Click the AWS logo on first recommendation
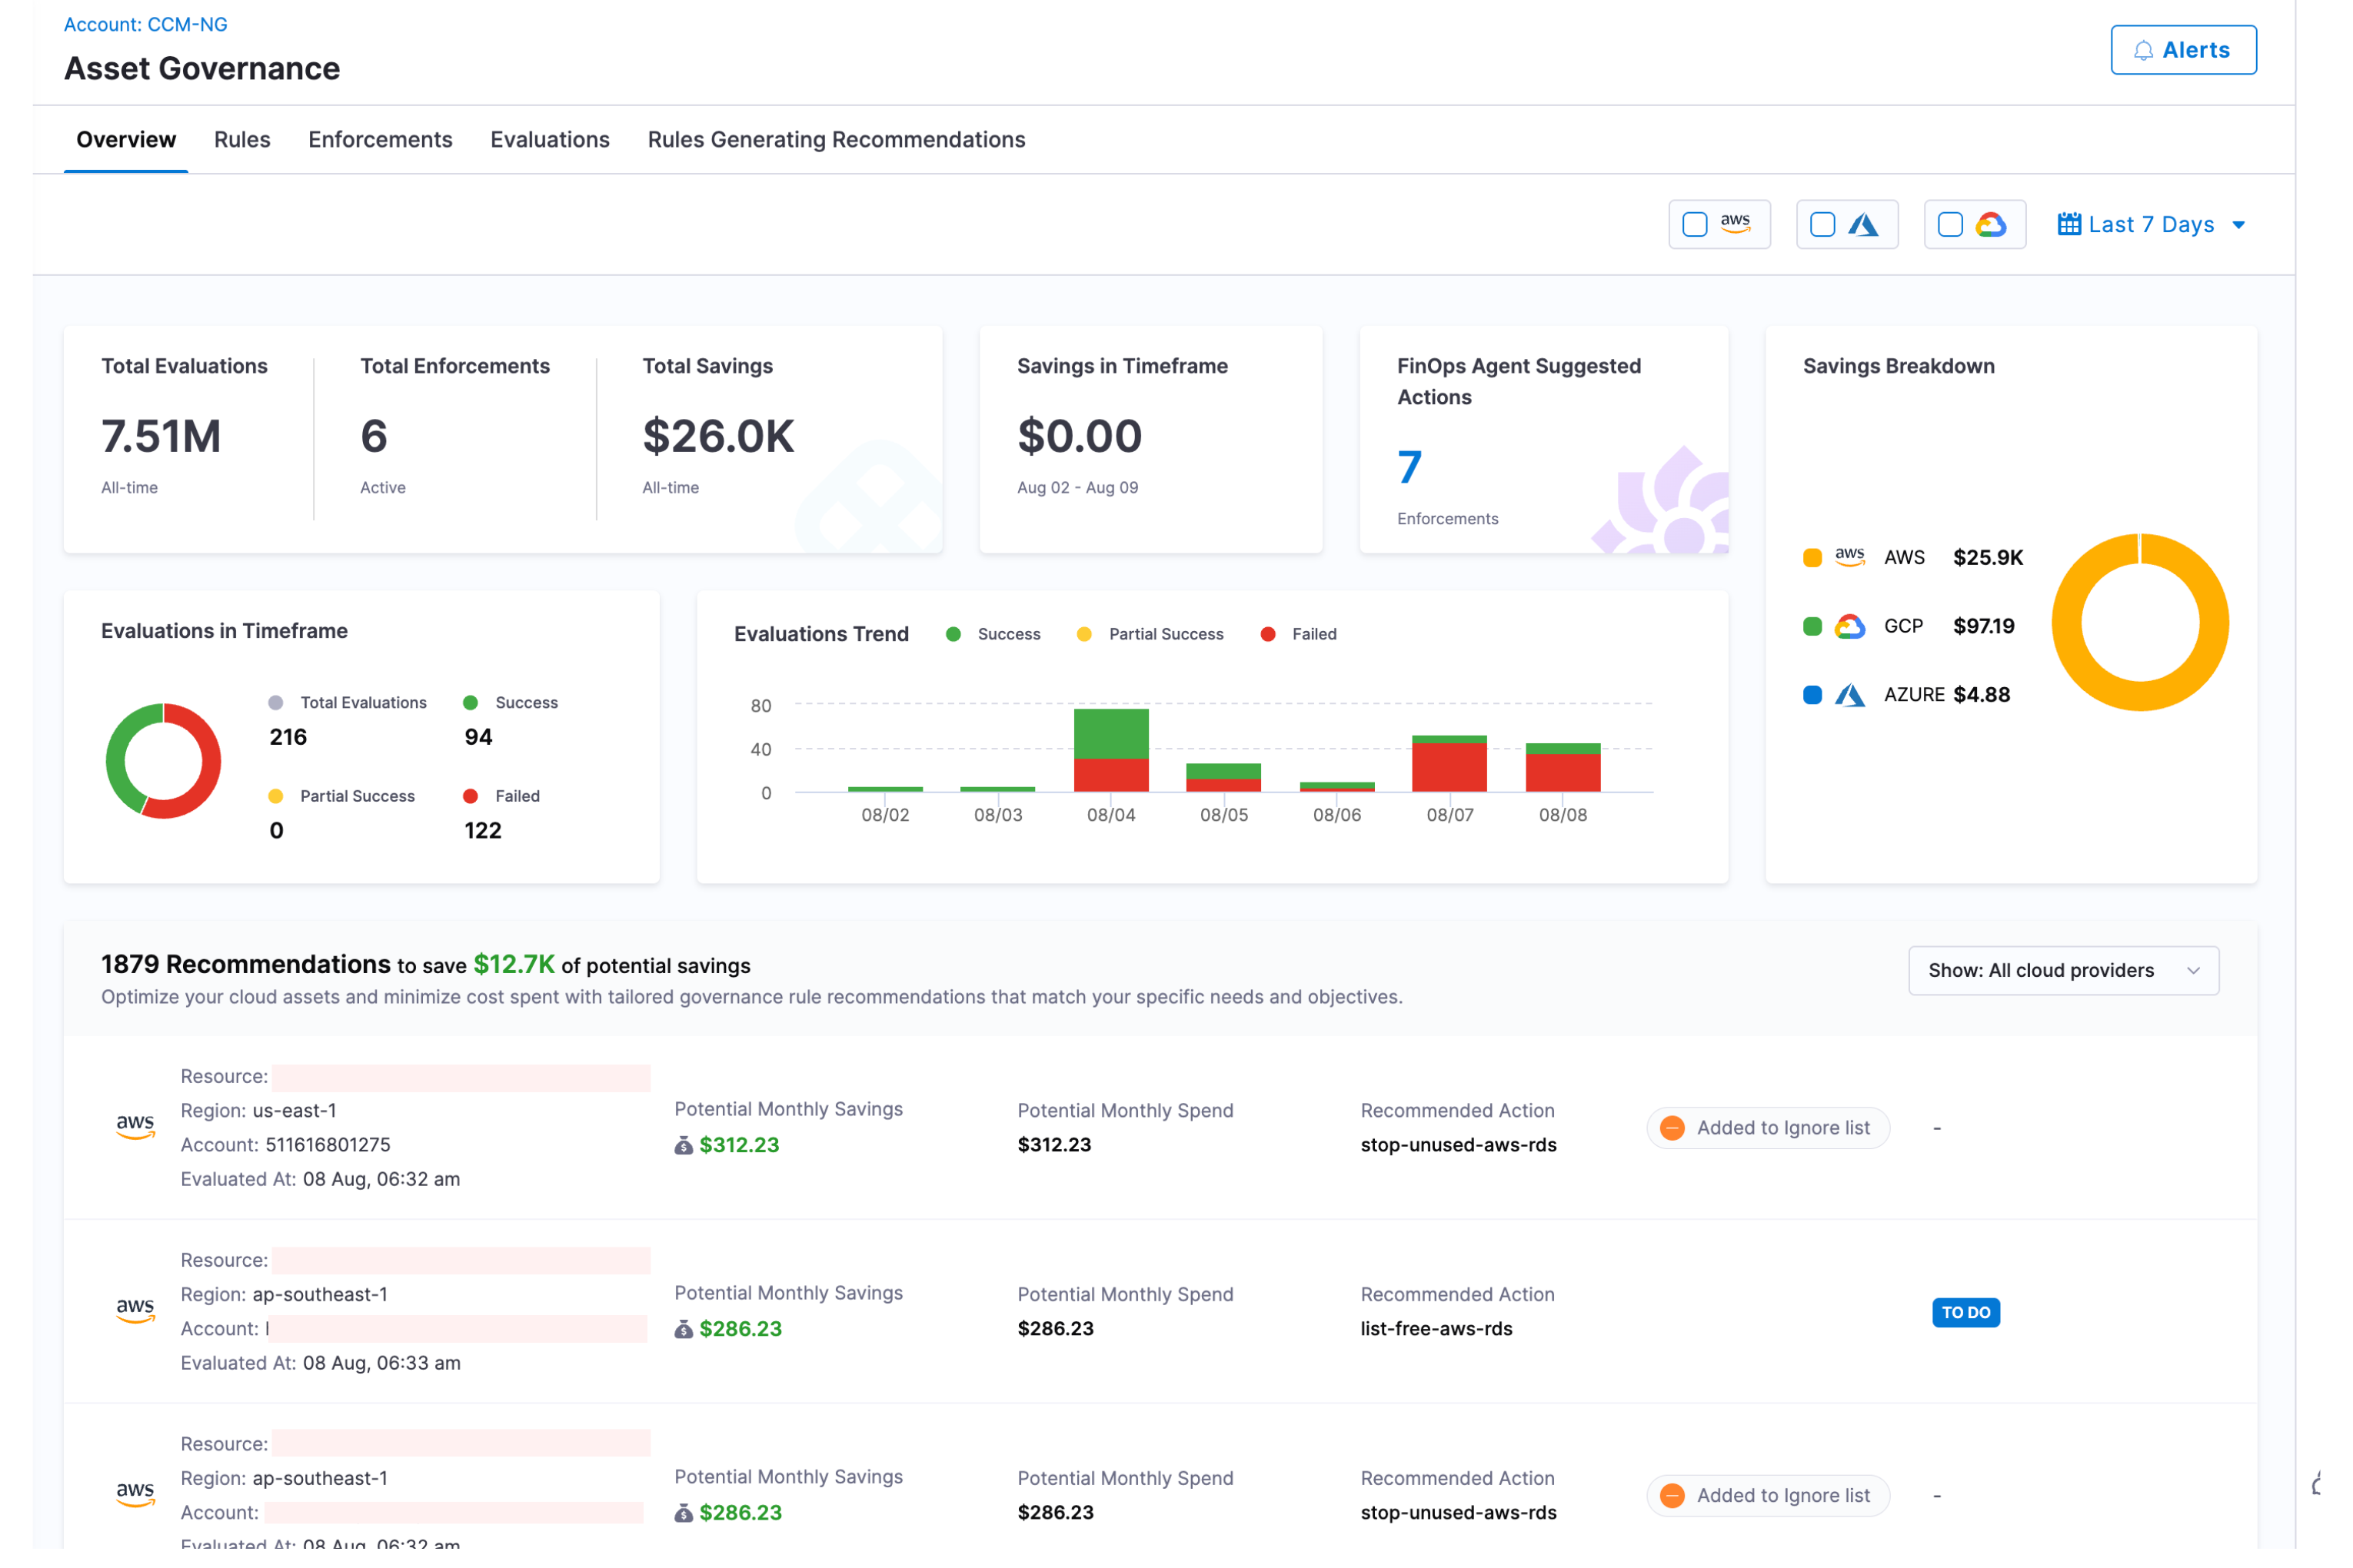 135,1127
